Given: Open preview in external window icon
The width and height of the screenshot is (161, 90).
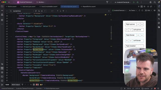Looking at the screenshot, I should click(x=142, y=10).
